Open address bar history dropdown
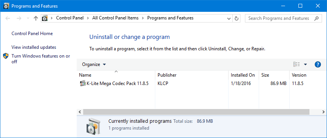This screenshot has width=327, height=138. tap(229, 18)
